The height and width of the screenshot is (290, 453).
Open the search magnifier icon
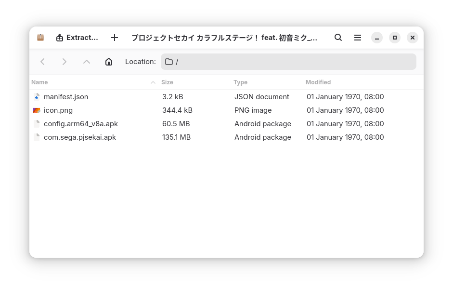338,38
